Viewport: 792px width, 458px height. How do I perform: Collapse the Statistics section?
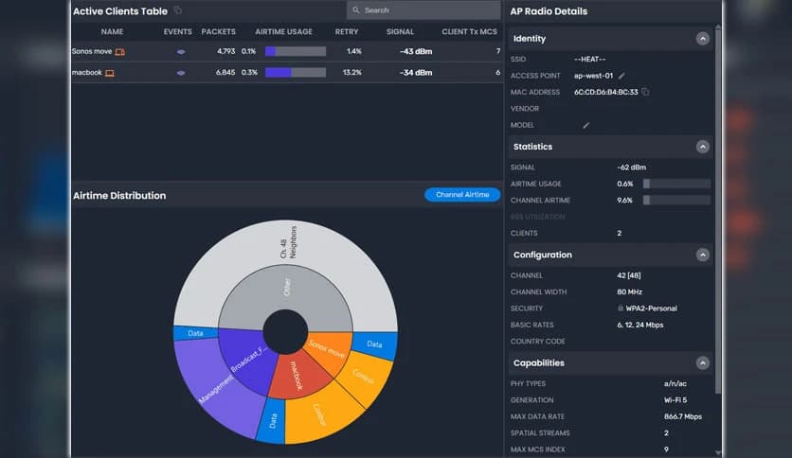pos(702,147)
